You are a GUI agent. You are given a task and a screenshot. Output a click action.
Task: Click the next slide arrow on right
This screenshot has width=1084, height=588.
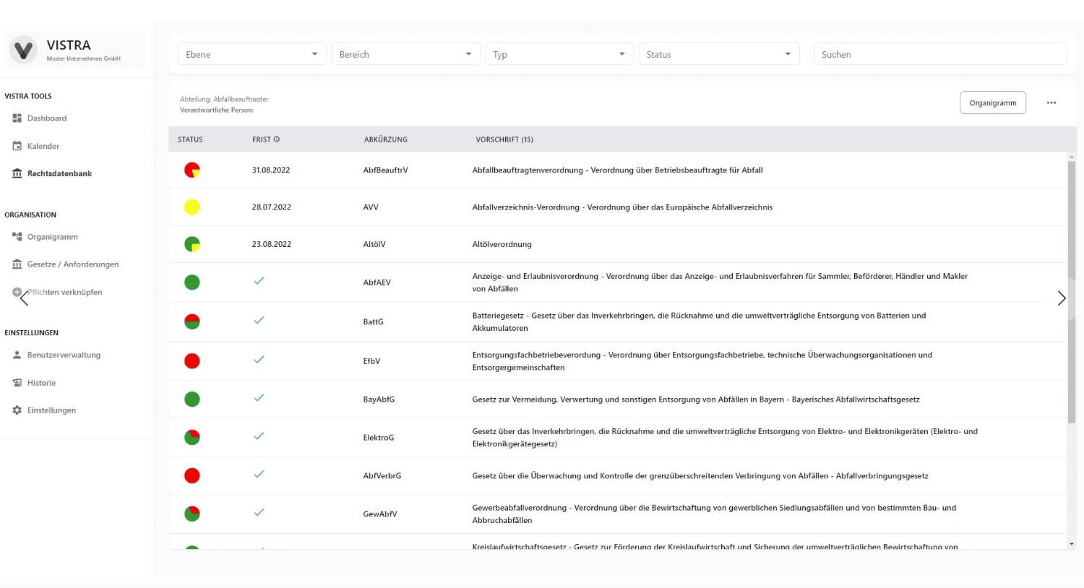[x=1061, y=298]
